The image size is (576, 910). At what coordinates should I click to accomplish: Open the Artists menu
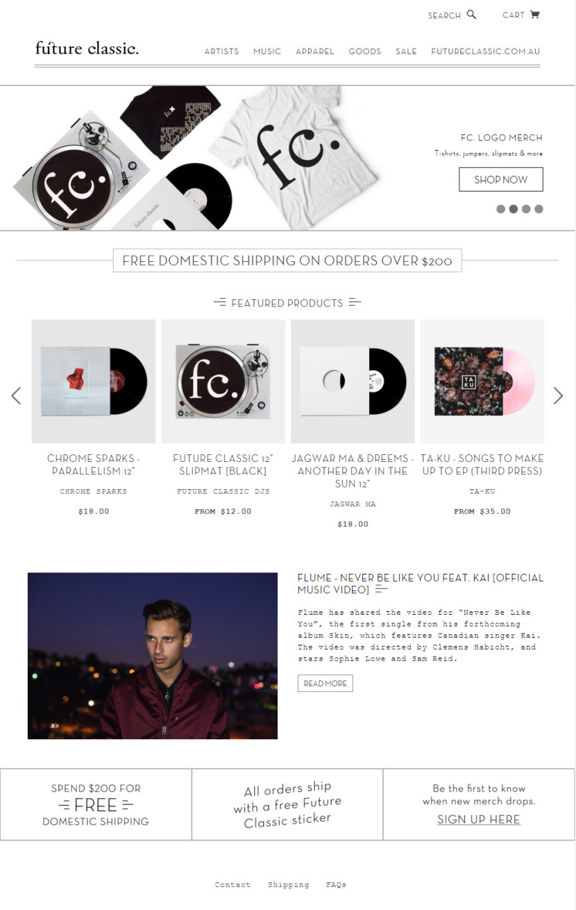point(221,51)
